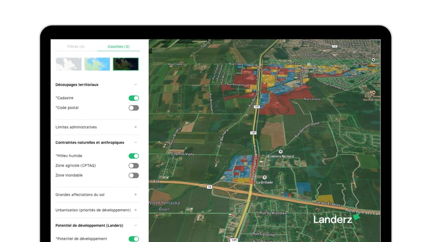Image resolution: width=431 pixels, height=242 pixels.
Task: Select the light grey basemap thumbnail
Action: click(x=69, y=64)
